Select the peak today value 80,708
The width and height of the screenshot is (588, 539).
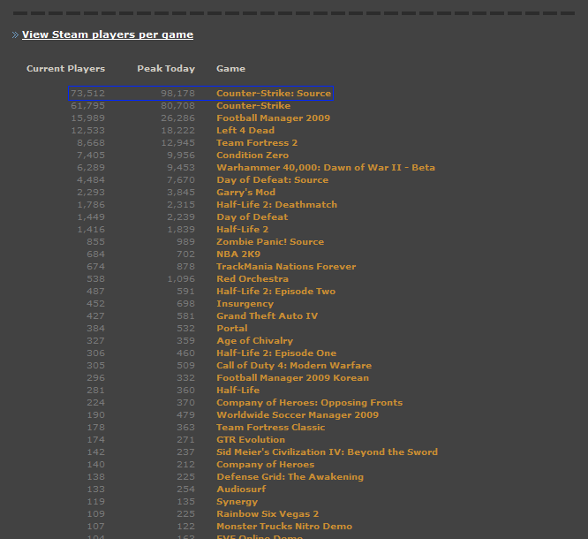pyautogui.click(x=178, y=105)
